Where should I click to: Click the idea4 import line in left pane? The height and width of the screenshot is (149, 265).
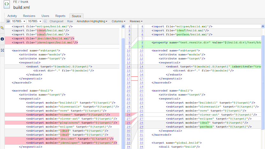coord(40,31)
